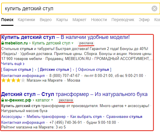Select the Новости tab

99,20
